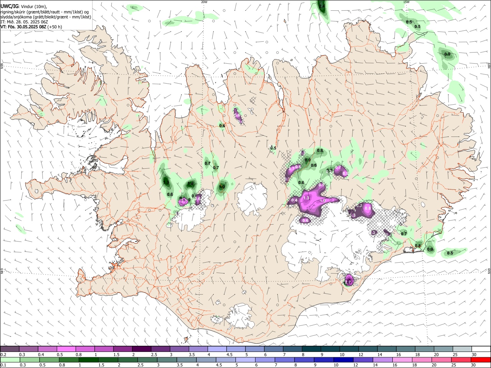Choose the very dark purple swatch labeled 2
Viewport: 491px width, 368px height.
[142, 349]
